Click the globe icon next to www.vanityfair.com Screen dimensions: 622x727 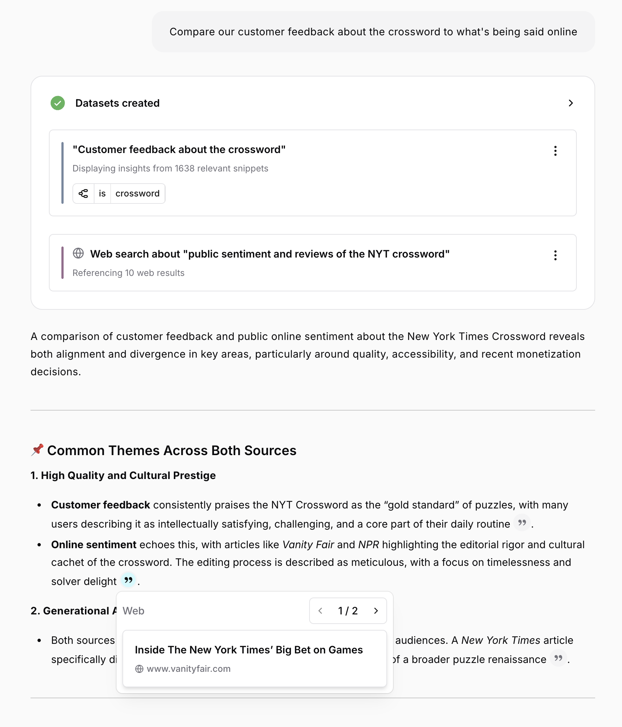[140, 669]
